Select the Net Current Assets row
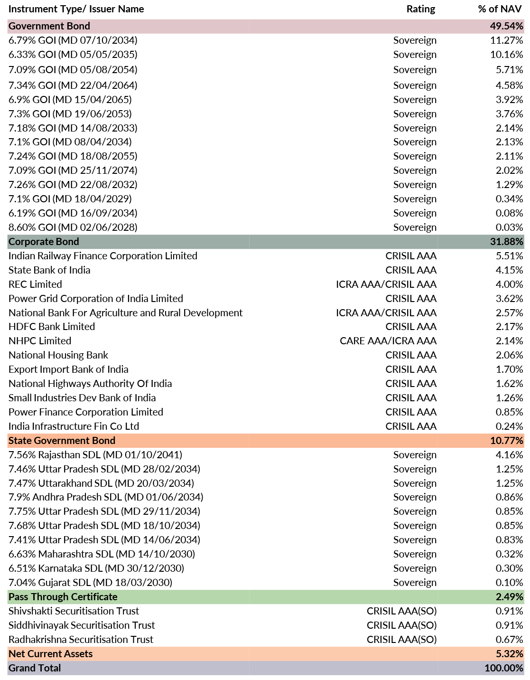530x680 pixels. 51,654
